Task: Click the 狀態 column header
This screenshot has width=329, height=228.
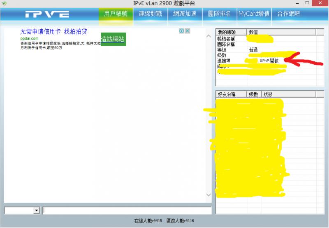Action: [289, 94]
